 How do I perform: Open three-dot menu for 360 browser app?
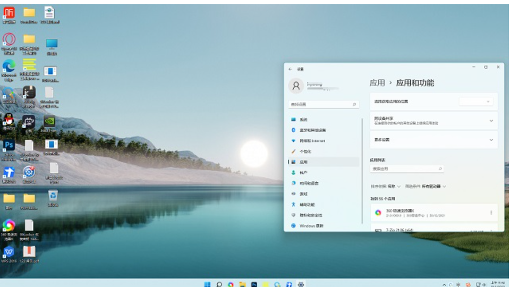491,213
